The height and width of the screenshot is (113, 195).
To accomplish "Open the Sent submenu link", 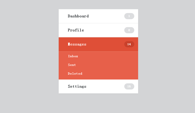I will tap(72, 65).
